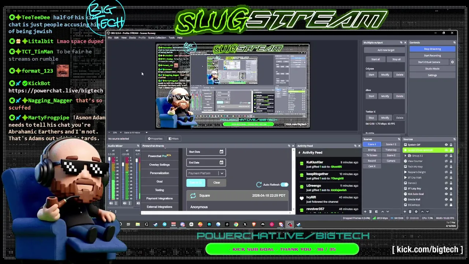Unlock the $$Cashapp source

tap(451, 205)
